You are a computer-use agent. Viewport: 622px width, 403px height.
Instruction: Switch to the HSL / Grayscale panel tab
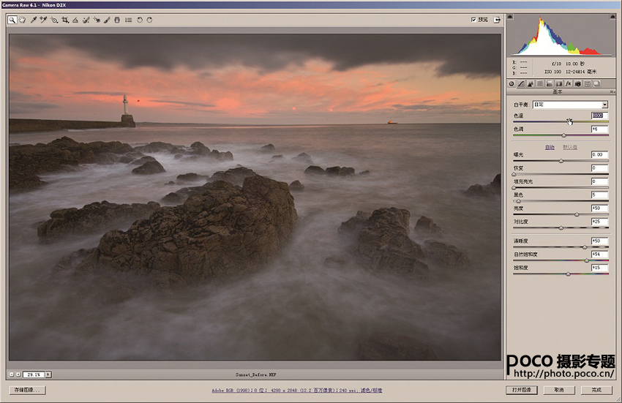tap(540, 83)
